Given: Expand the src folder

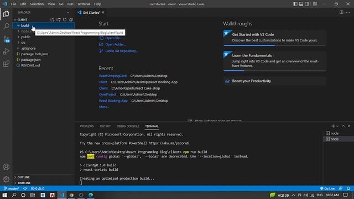Looking at the screenshot, I should (43, 43).
